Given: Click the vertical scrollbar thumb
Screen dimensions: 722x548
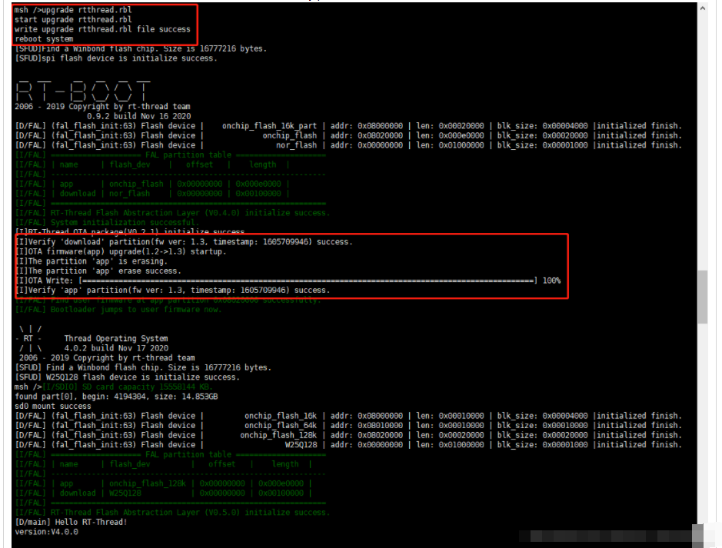Looking at the screenshot, I should tap(702, 297).
